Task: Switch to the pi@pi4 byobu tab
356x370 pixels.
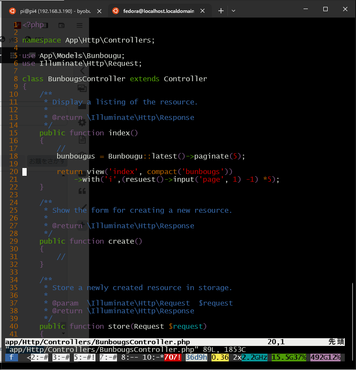Action: click(55, 11)
